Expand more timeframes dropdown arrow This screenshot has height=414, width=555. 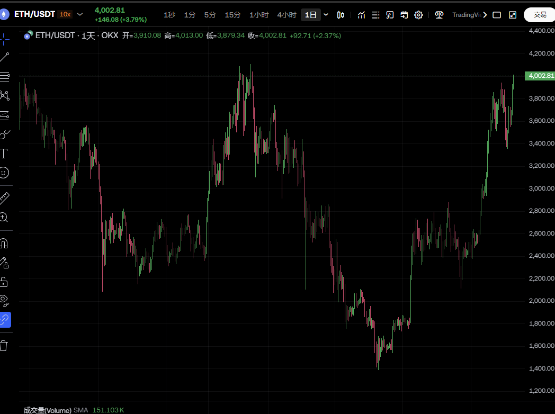click(326, 15)
